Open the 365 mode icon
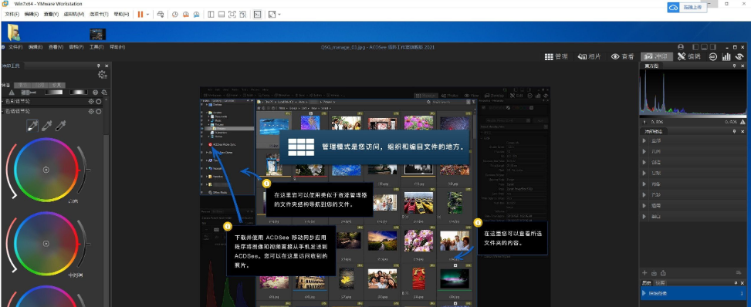751x307 pixels. coord(713,56)
